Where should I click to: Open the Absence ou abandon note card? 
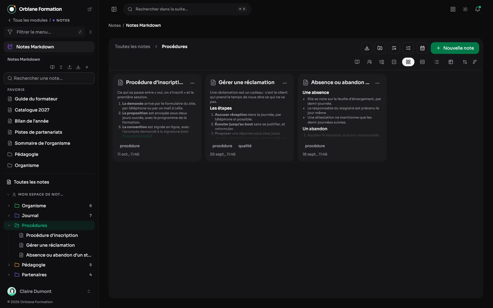tap(342, 118)
